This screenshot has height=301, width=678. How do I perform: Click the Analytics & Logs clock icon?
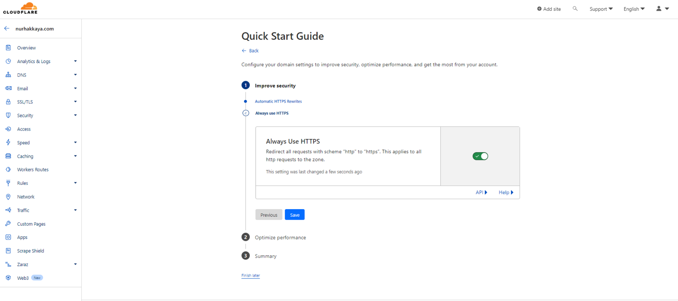coord(8,61)
